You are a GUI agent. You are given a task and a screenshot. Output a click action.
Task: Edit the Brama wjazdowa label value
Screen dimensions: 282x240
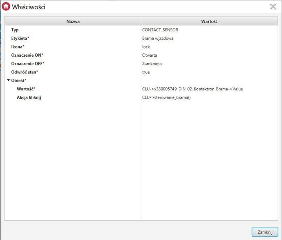(x=158, y=38)
